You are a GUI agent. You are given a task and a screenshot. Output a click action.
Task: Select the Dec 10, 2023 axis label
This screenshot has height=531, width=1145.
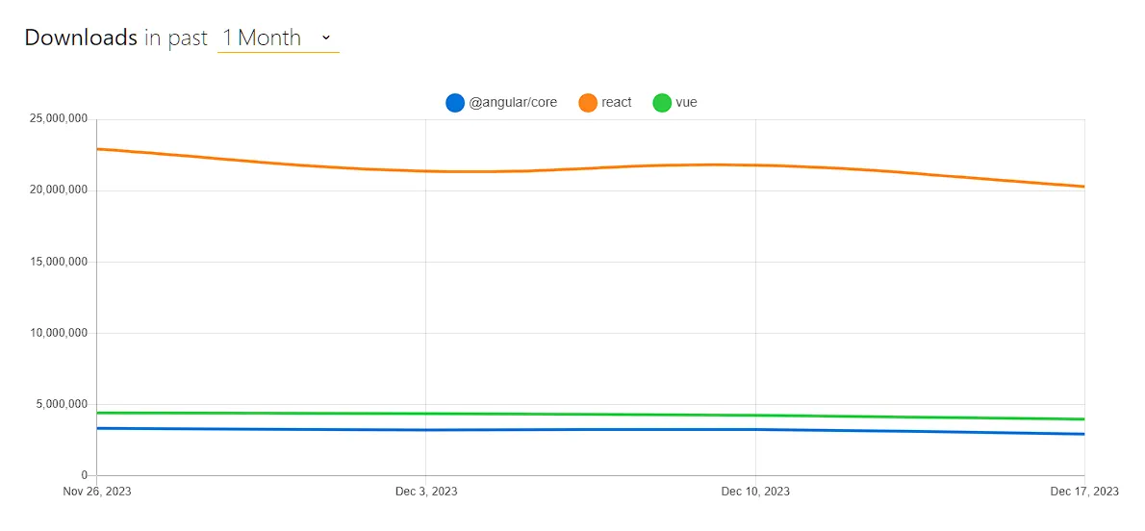pyautogui.click(x=755, y=492)
